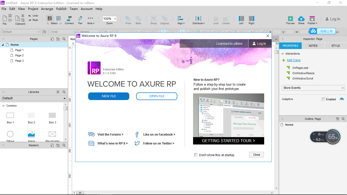Open the More Events dropdown
The image size is (347, 195).
(x=313, y=88)
